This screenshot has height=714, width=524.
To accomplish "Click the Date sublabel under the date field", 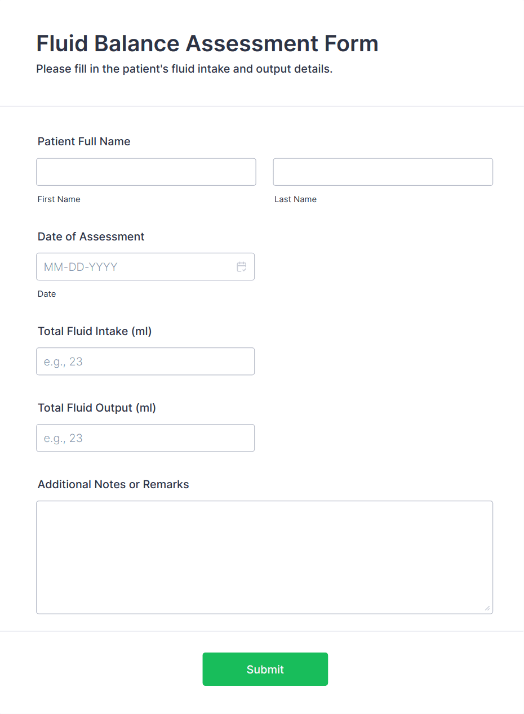I will [47, 293].
